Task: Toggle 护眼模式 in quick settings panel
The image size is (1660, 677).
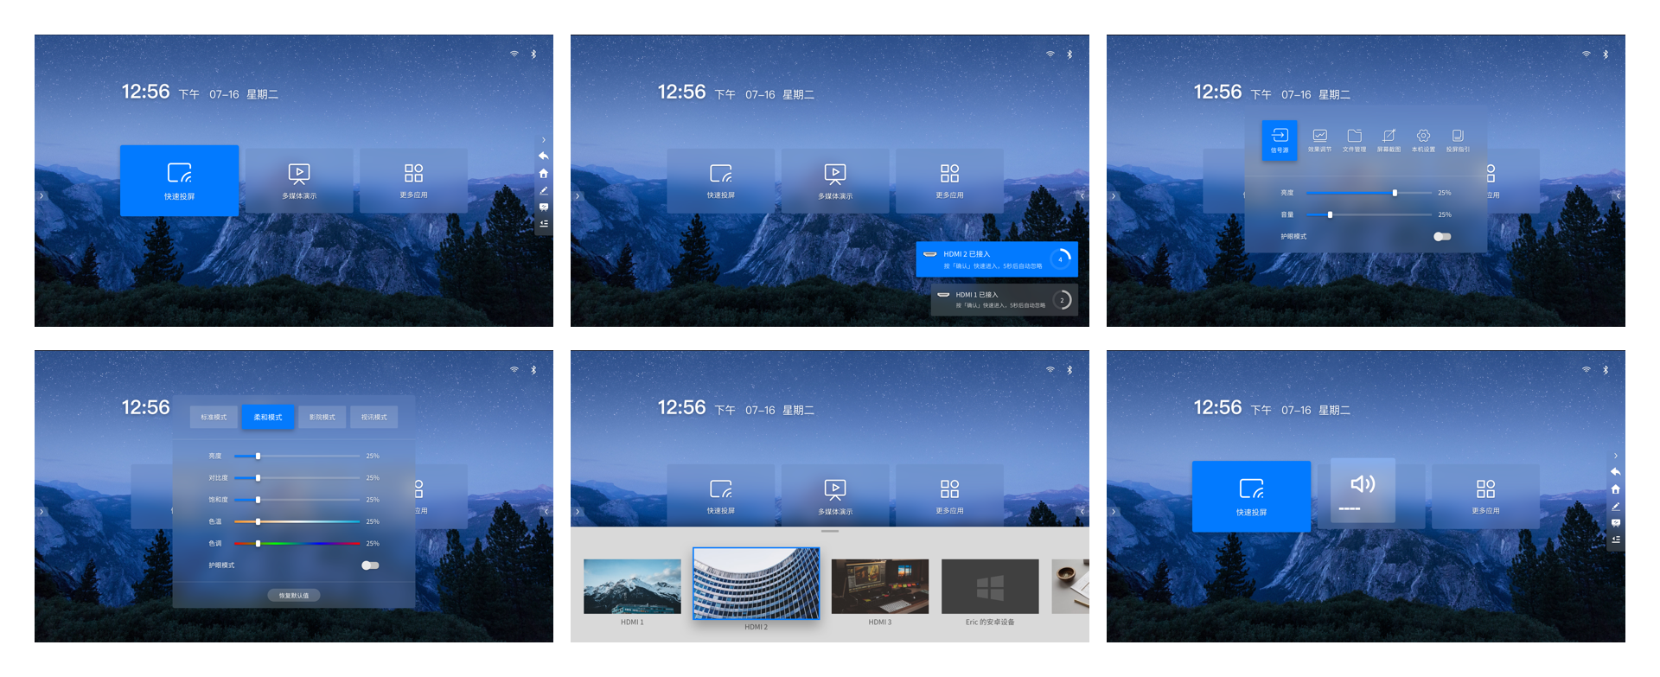Action: click(x=1442, y=236)
